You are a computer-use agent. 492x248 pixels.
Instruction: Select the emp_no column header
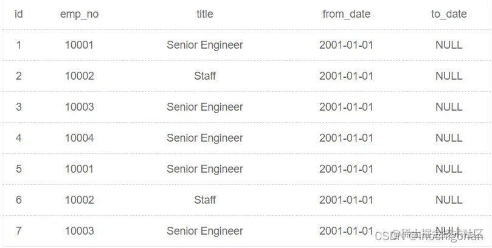pyautogui.click(x=80, y=15)
